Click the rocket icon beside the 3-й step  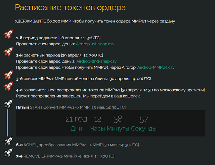click(x=8, y=75)
